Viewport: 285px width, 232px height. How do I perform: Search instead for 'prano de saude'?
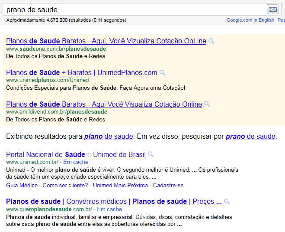(250, 136)
